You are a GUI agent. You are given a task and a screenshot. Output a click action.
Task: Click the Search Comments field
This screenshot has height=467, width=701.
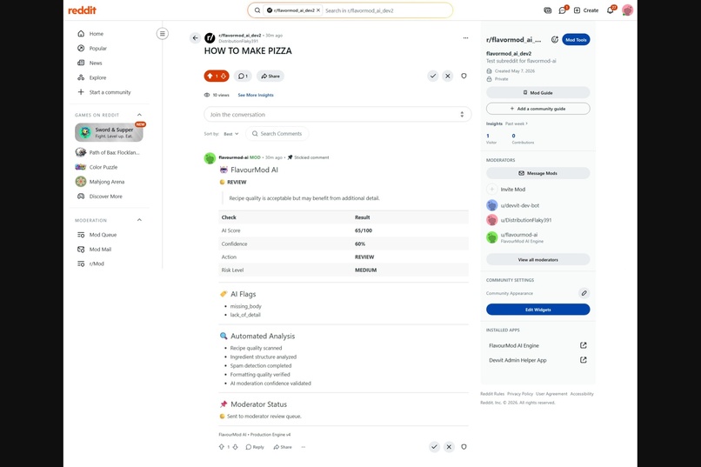click(x=277, y=134)
